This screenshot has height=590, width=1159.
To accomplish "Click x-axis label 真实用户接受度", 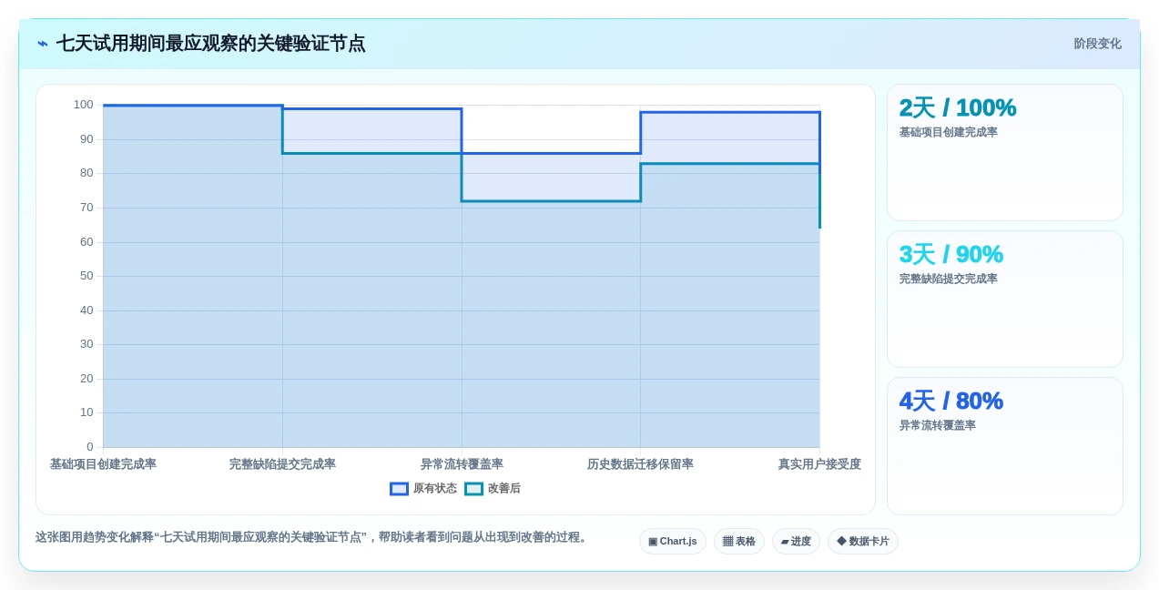I will point(819,464).
